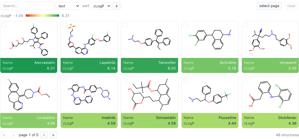Tick the Diclofenac card checkbox
This screenshot has height=139, width=299.
pyautogui.click(x=246, y=80)
